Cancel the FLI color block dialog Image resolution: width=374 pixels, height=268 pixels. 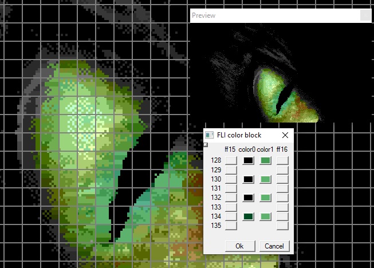coord(274,246)
